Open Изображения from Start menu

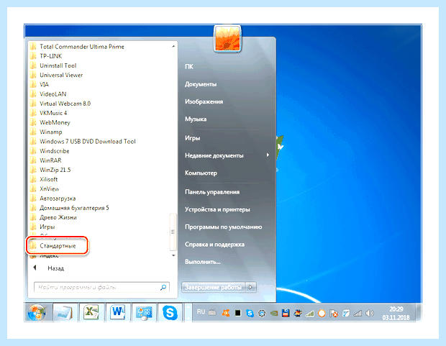coord(204,101)
